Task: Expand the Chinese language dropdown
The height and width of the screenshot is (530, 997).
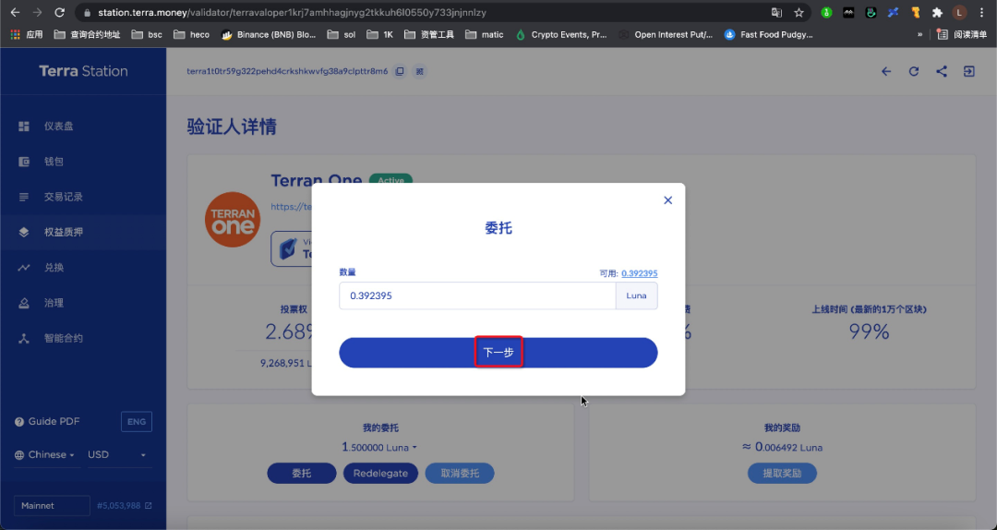Action: click(45, 454)
